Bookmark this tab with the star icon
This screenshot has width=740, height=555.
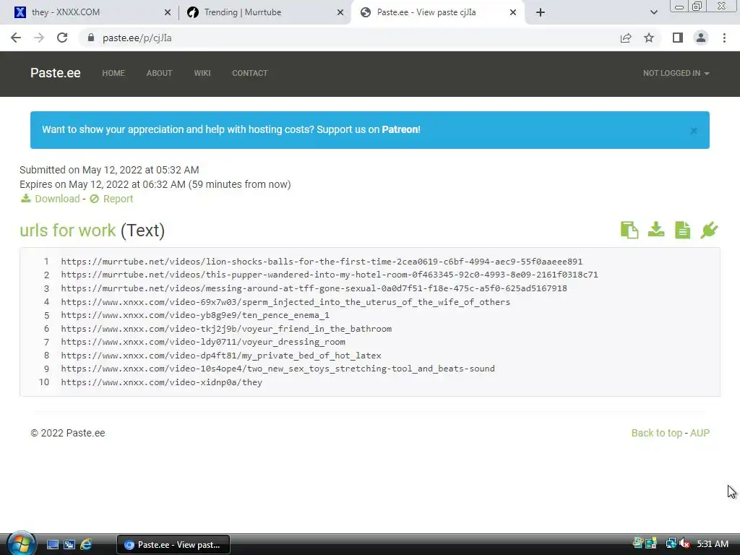coord(649,38)
